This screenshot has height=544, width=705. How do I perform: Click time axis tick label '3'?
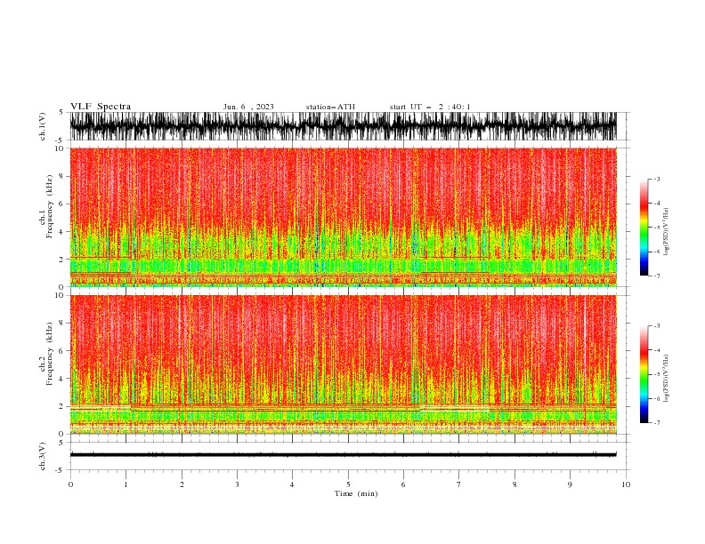tap(237, 484)
